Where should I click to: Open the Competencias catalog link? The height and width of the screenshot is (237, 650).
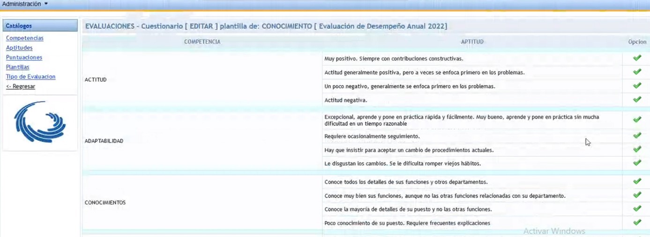coord(25,38)
